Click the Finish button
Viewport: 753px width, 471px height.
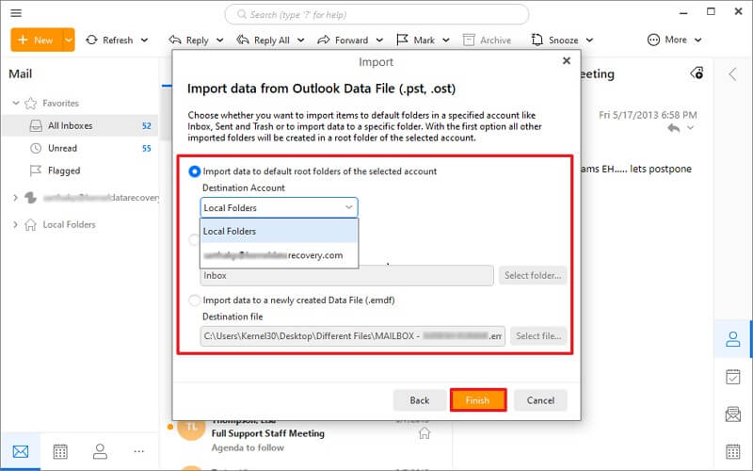(x=478, y=400)
